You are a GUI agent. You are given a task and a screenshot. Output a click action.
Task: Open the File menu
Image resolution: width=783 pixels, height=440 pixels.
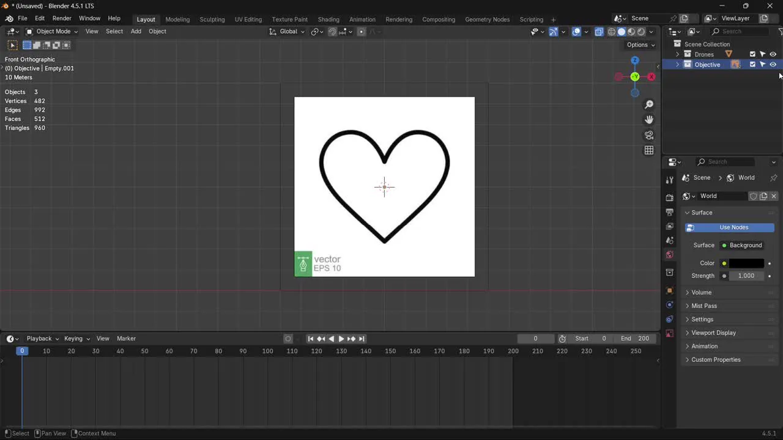pyautogui.click(x=23, y=18)
